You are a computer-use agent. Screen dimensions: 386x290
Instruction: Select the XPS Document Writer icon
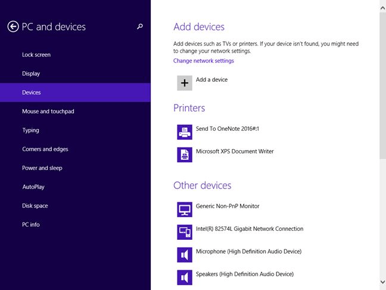tap(185, 155)
